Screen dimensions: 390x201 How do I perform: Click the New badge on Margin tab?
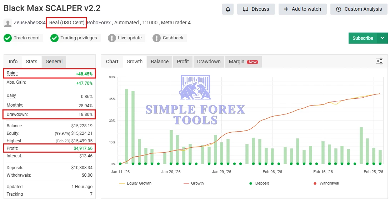click(x=252, y=62)
